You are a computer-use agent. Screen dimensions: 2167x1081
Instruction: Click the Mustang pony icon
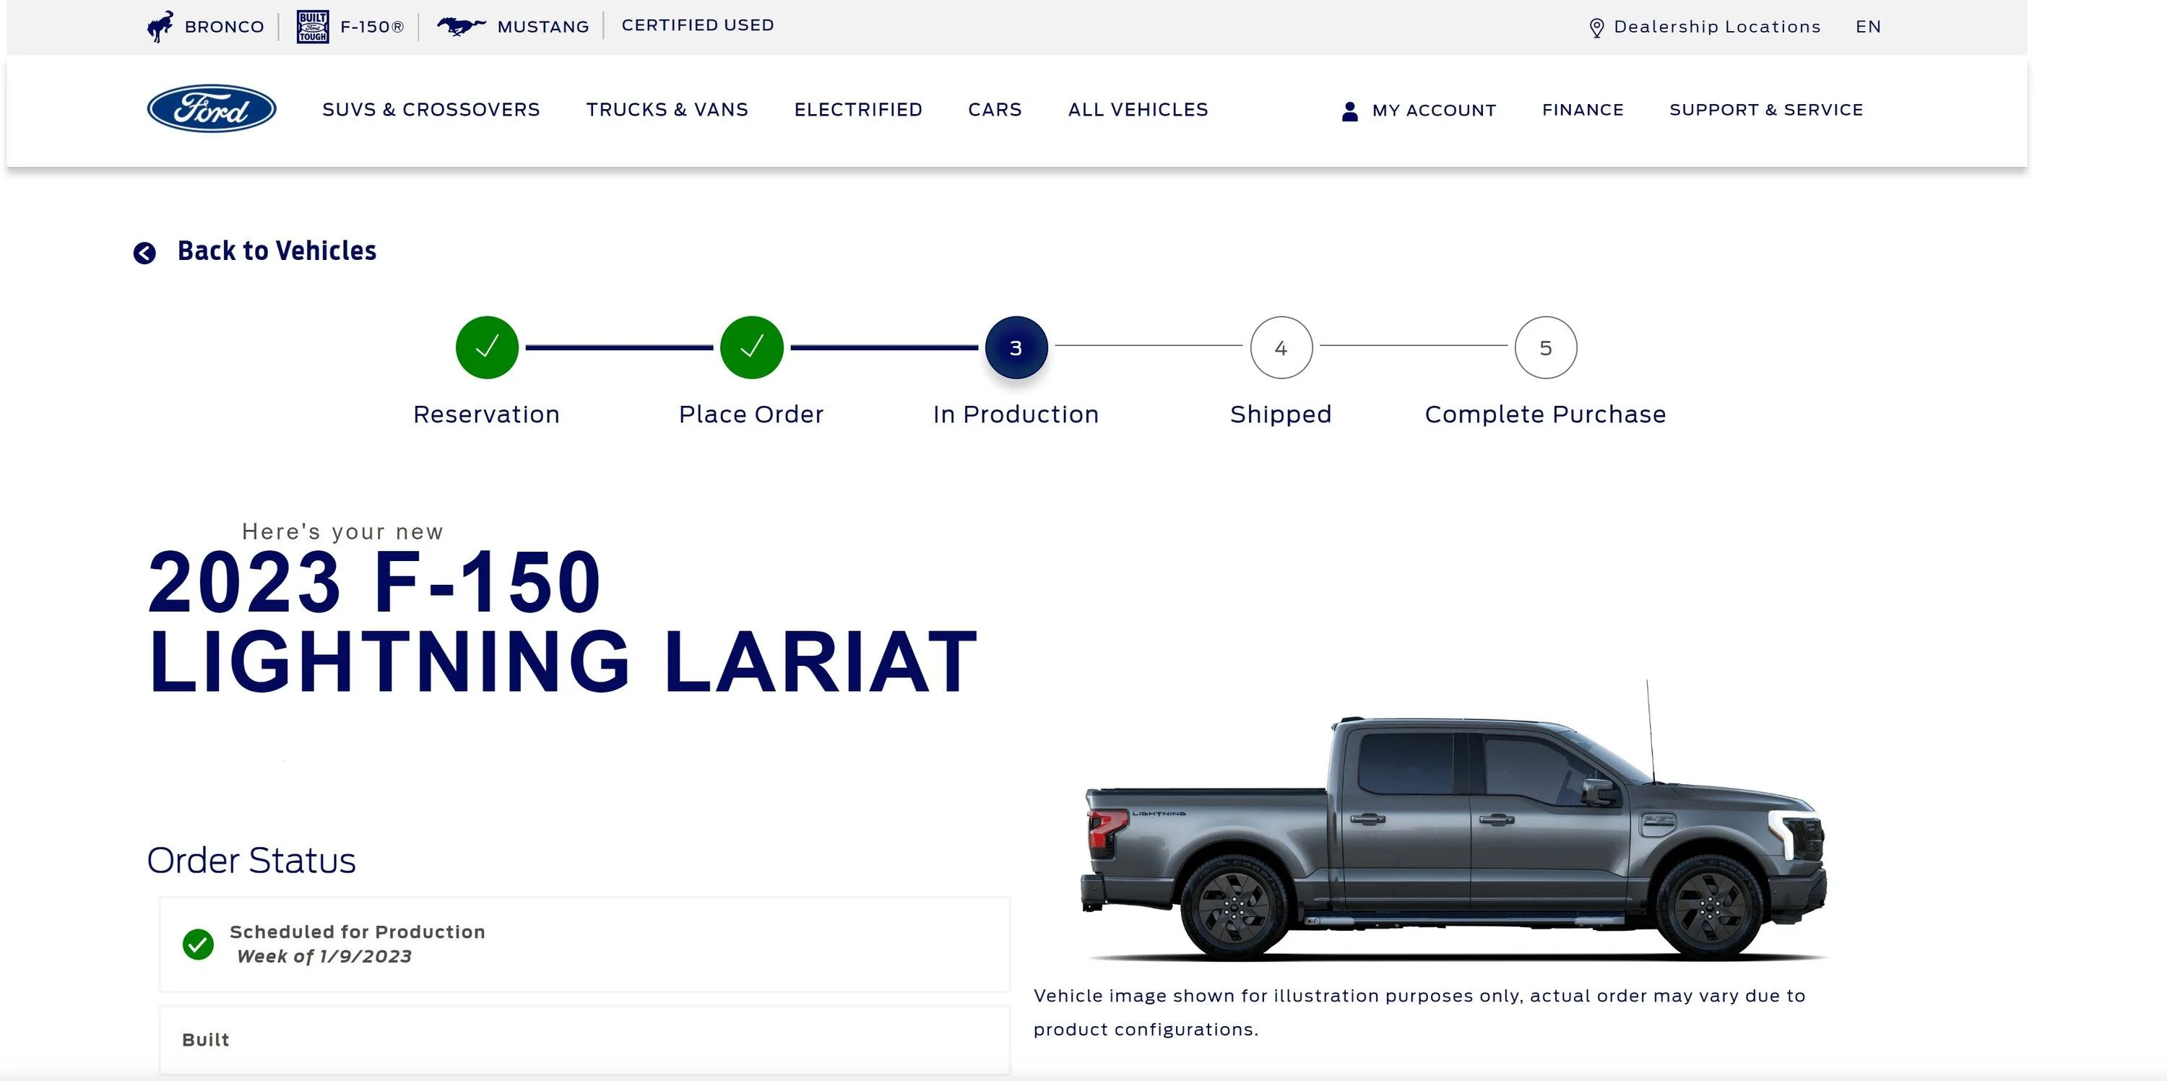tap(460, 26)
